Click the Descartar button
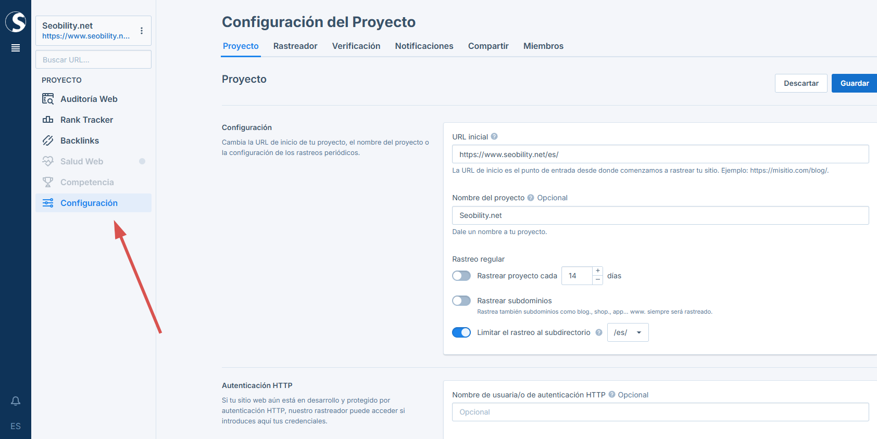 point(801,83)
